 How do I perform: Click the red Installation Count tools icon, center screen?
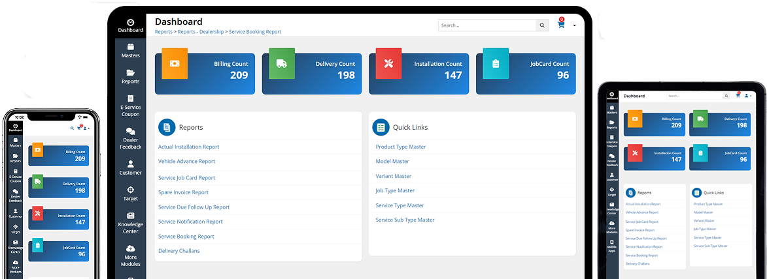(388, 63)
